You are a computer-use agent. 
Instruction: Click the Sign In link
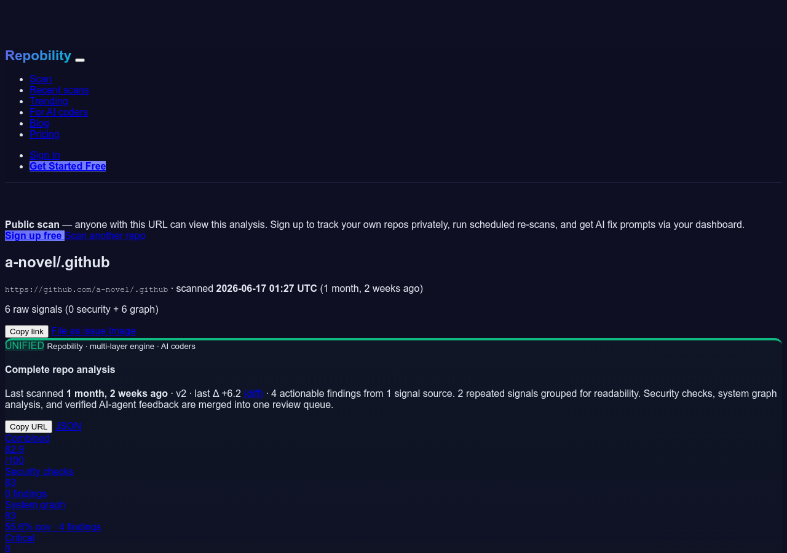pos(45,155)
